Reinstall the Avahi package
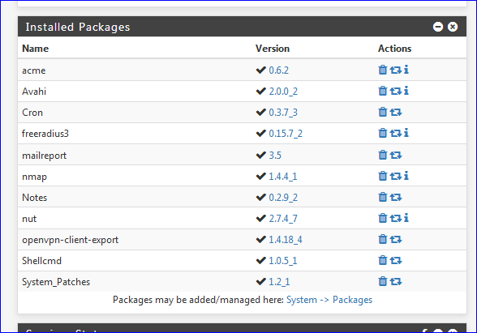 pos(396,91)
